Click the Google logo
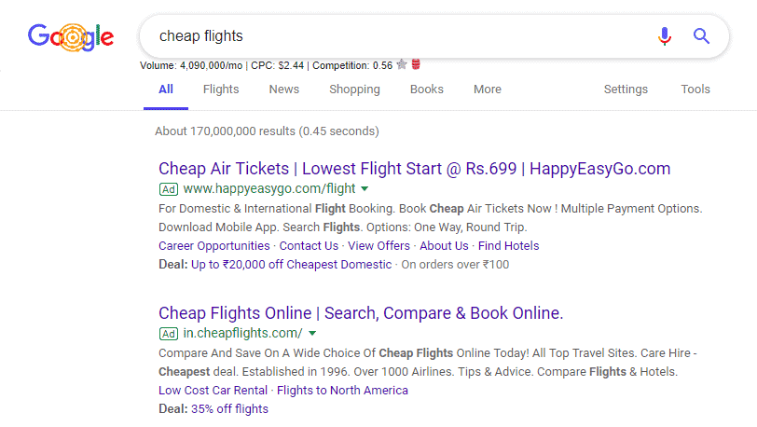This screenshot has width=757, height=427. [x=71, y=37]
